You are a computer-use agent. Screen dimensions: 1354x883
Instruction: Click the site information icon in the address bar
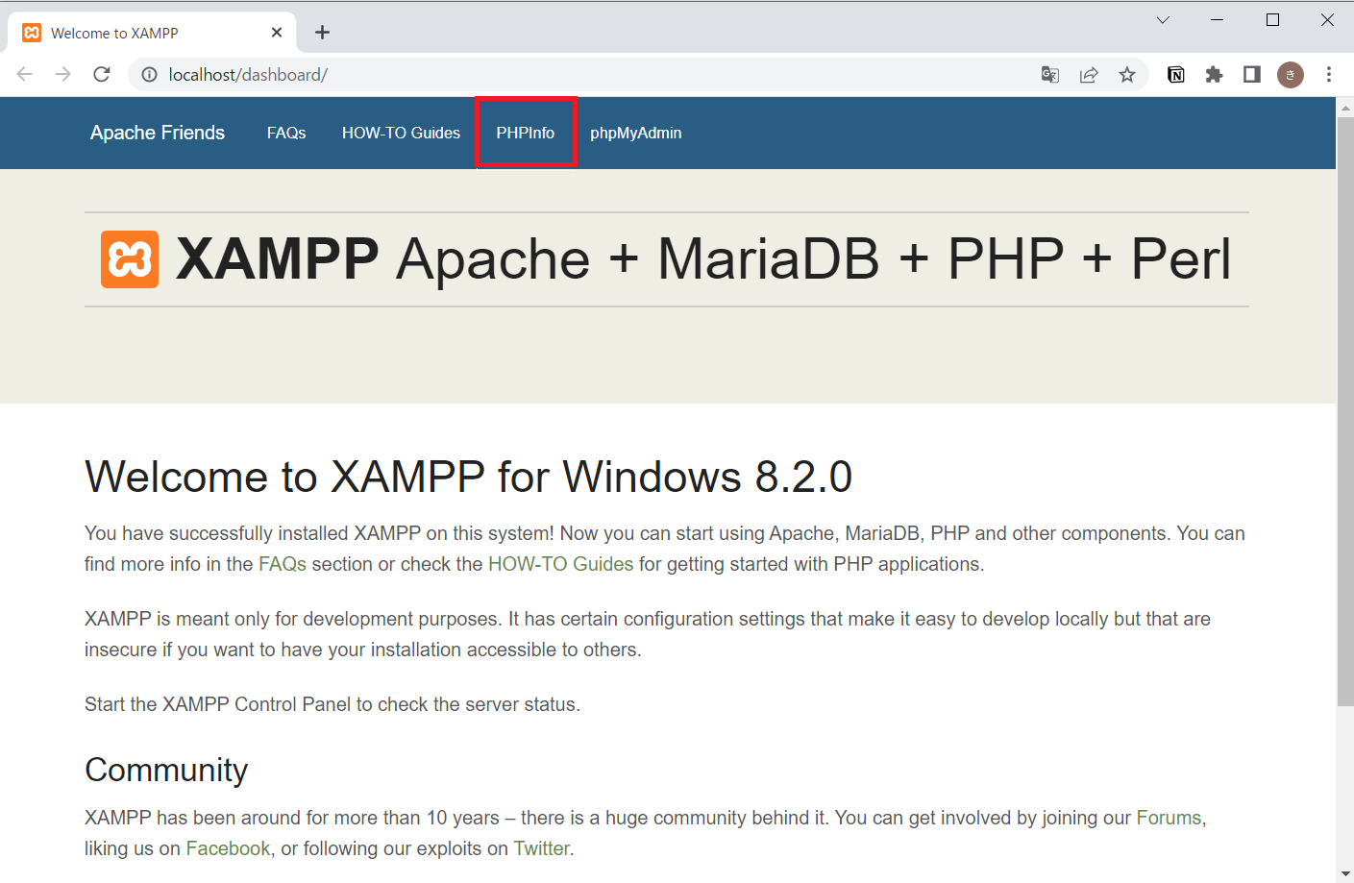tap(149, 74)
